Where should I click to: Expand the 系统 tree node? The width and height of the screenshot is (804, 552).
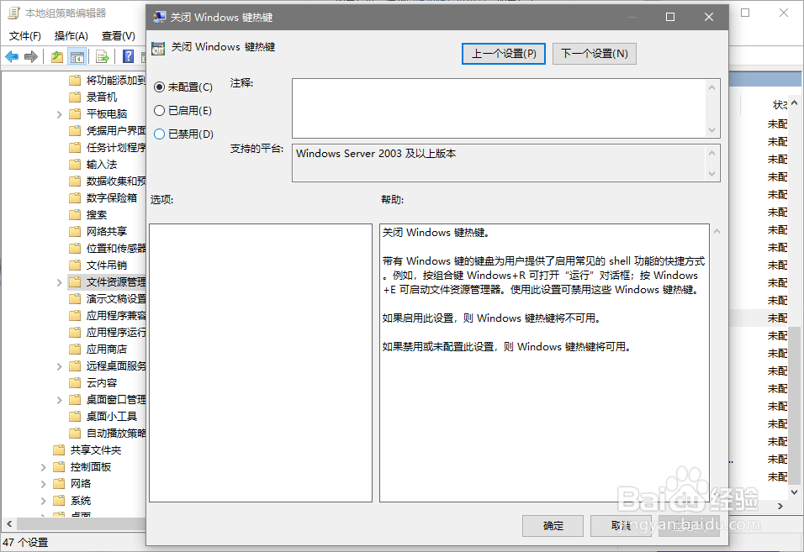pyautogui.click(x=43, y=501)
